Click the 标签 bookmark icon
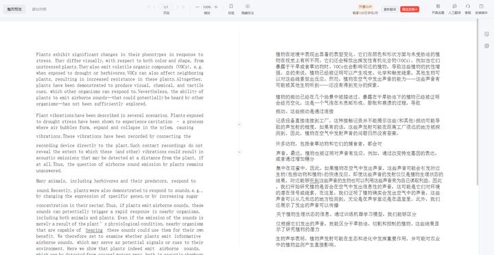 231,6
